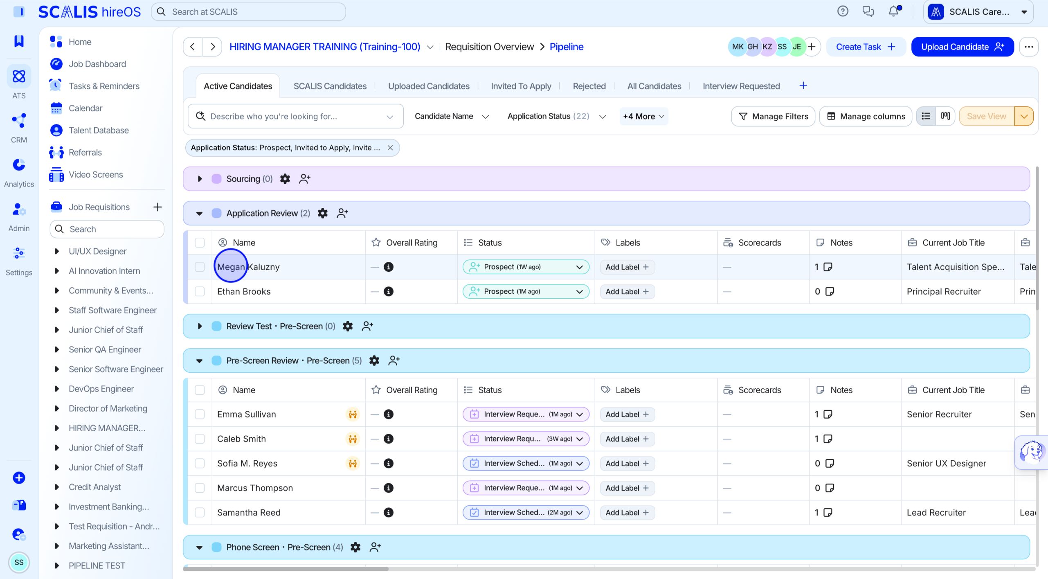Image resolution: width=1048 pixels, height=579 pixels.
Task: Open the notifications bell
Action: tap(893, 11)
